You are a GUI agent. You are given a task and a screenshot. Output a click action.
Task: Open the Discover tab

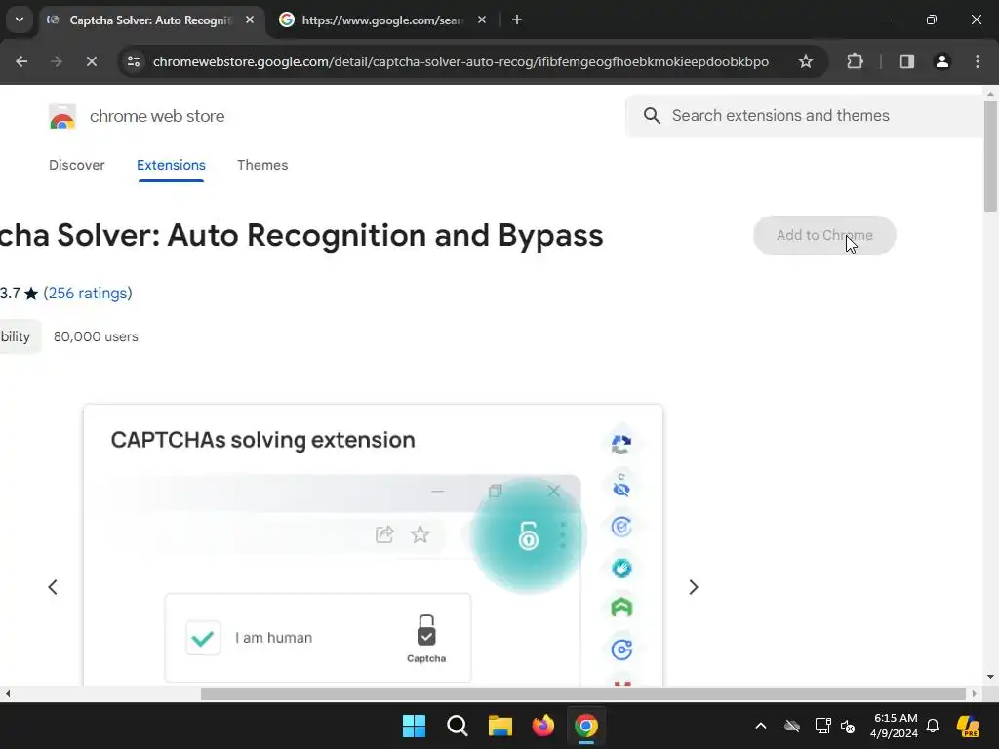[76, 165]
